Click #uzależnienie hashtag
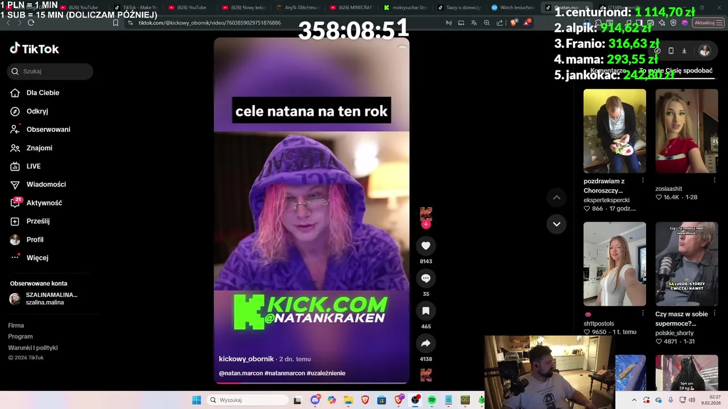 [x=326, y=373]
